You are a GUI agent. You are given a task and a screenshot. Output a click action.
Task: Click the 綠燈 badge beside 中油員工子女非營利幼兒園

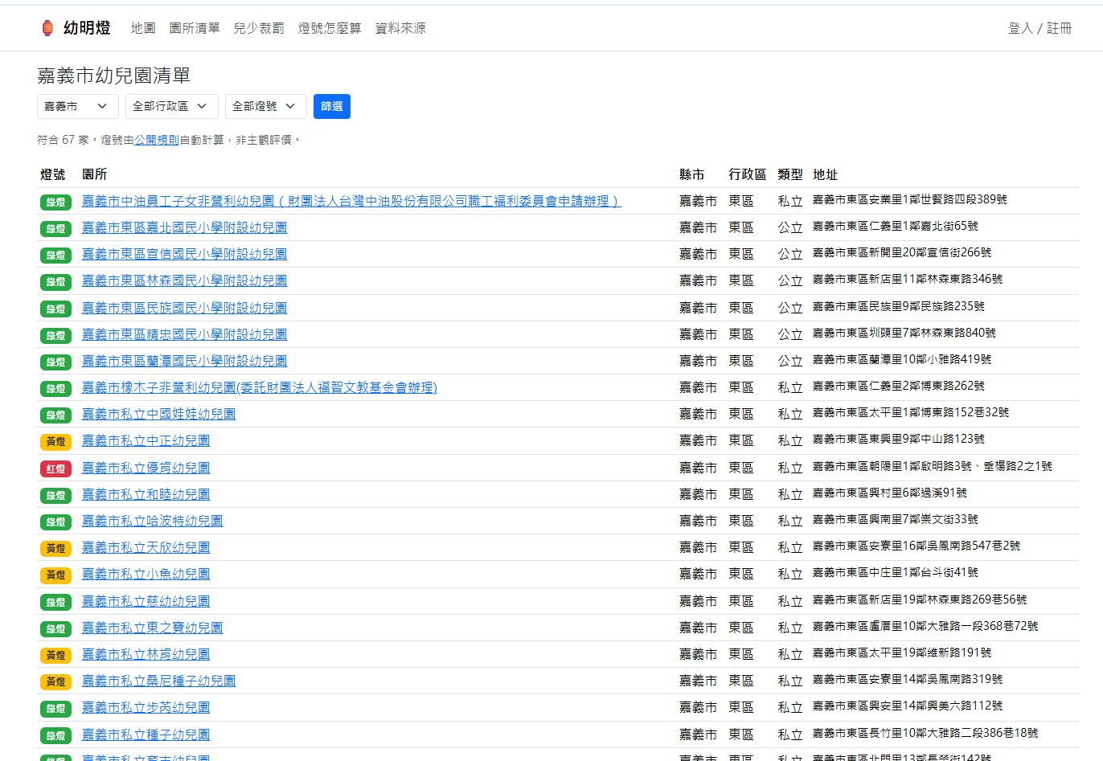pos(56,203)
